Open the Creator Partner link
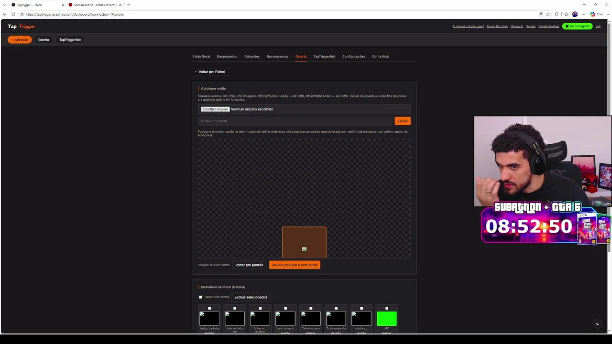Screen dimensions: 612x344 tap(549, 26)
